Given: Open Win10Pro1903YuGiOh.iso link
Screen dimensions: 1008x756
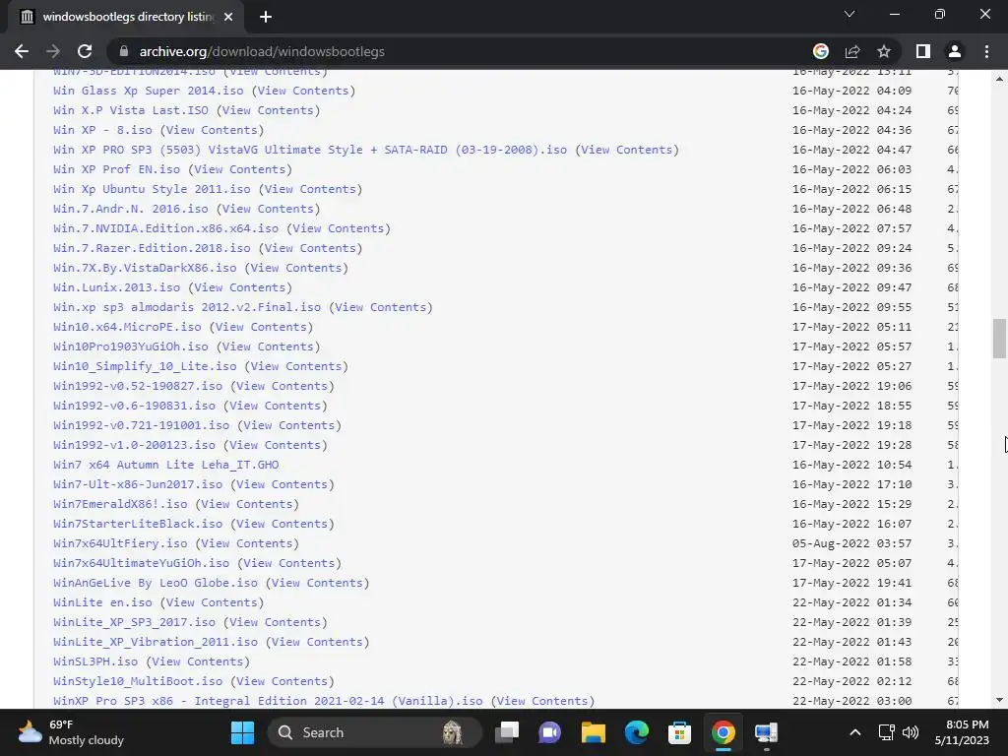Looking at the screenshot, I should pos(131,346).
